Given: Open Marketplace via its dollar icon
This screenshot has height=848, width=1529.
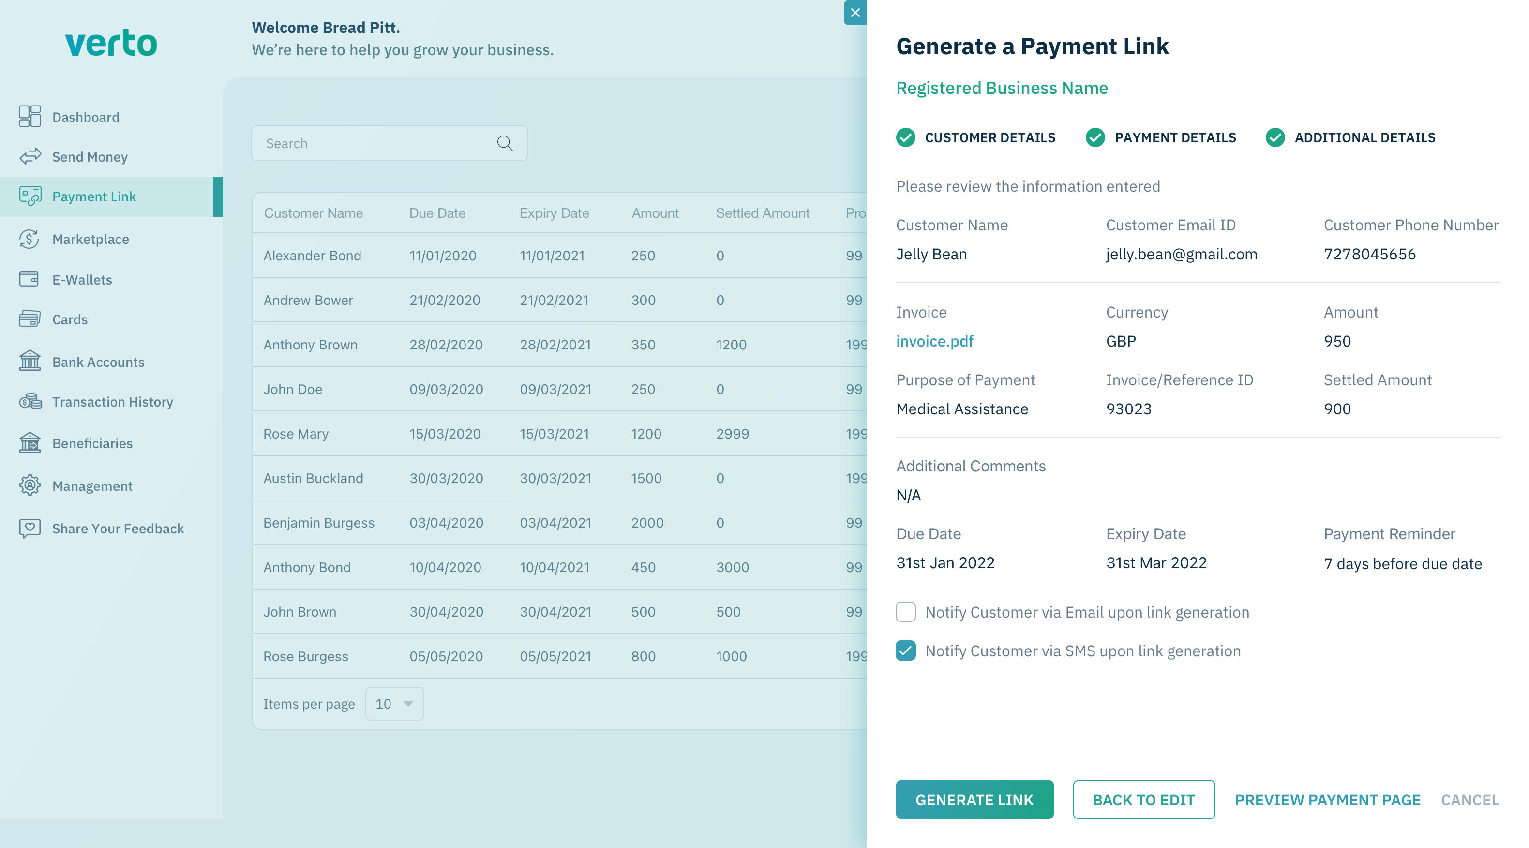Looking at the screenshot, I should click(x=30, y=239).
